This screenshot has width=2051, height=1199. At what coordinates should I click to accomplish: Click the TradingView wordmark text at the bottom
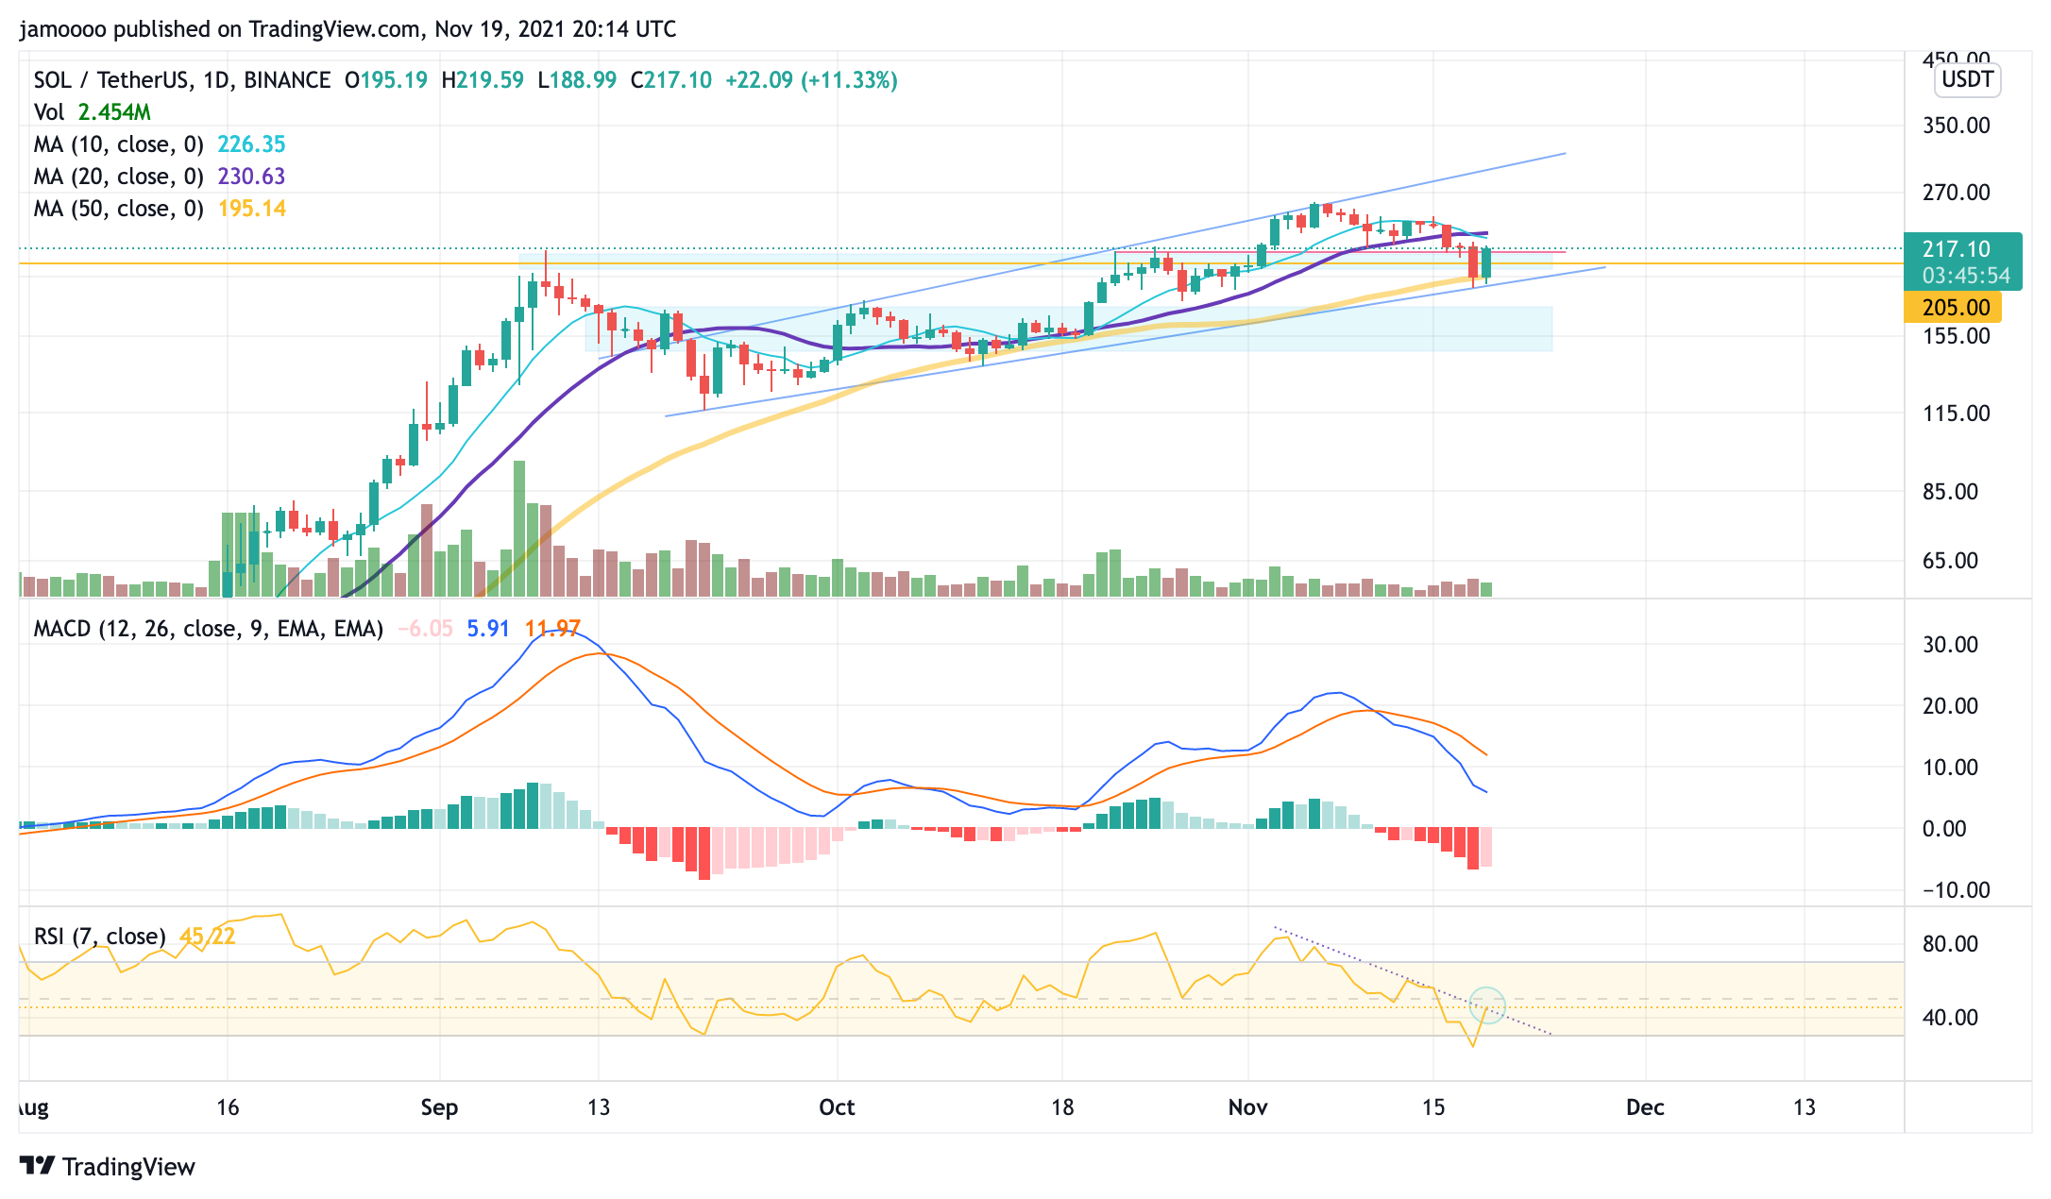tap(128, 1167)
